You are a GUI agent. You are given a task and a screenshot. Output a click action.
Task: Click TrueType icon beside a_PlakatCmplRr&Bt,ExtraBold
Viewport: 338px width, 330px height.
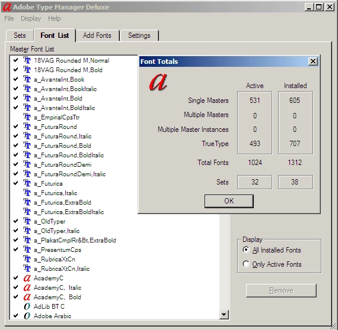[27, 240]
